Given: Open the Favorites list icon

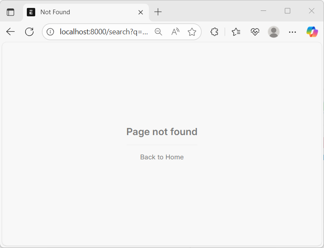Looking at the screenshot, I should tap(236, 32).
